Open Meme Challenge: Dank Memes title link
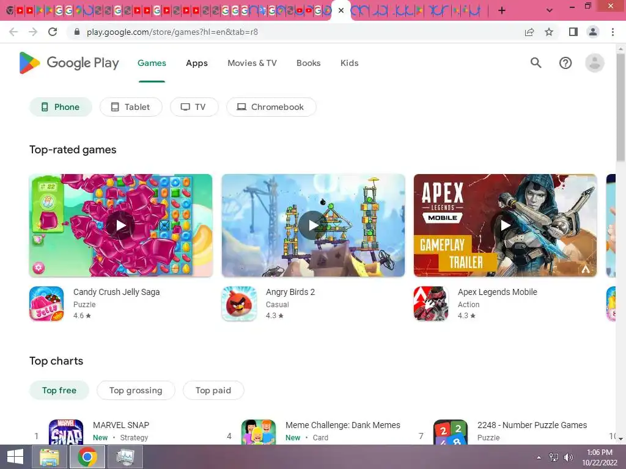 [342, 425]
